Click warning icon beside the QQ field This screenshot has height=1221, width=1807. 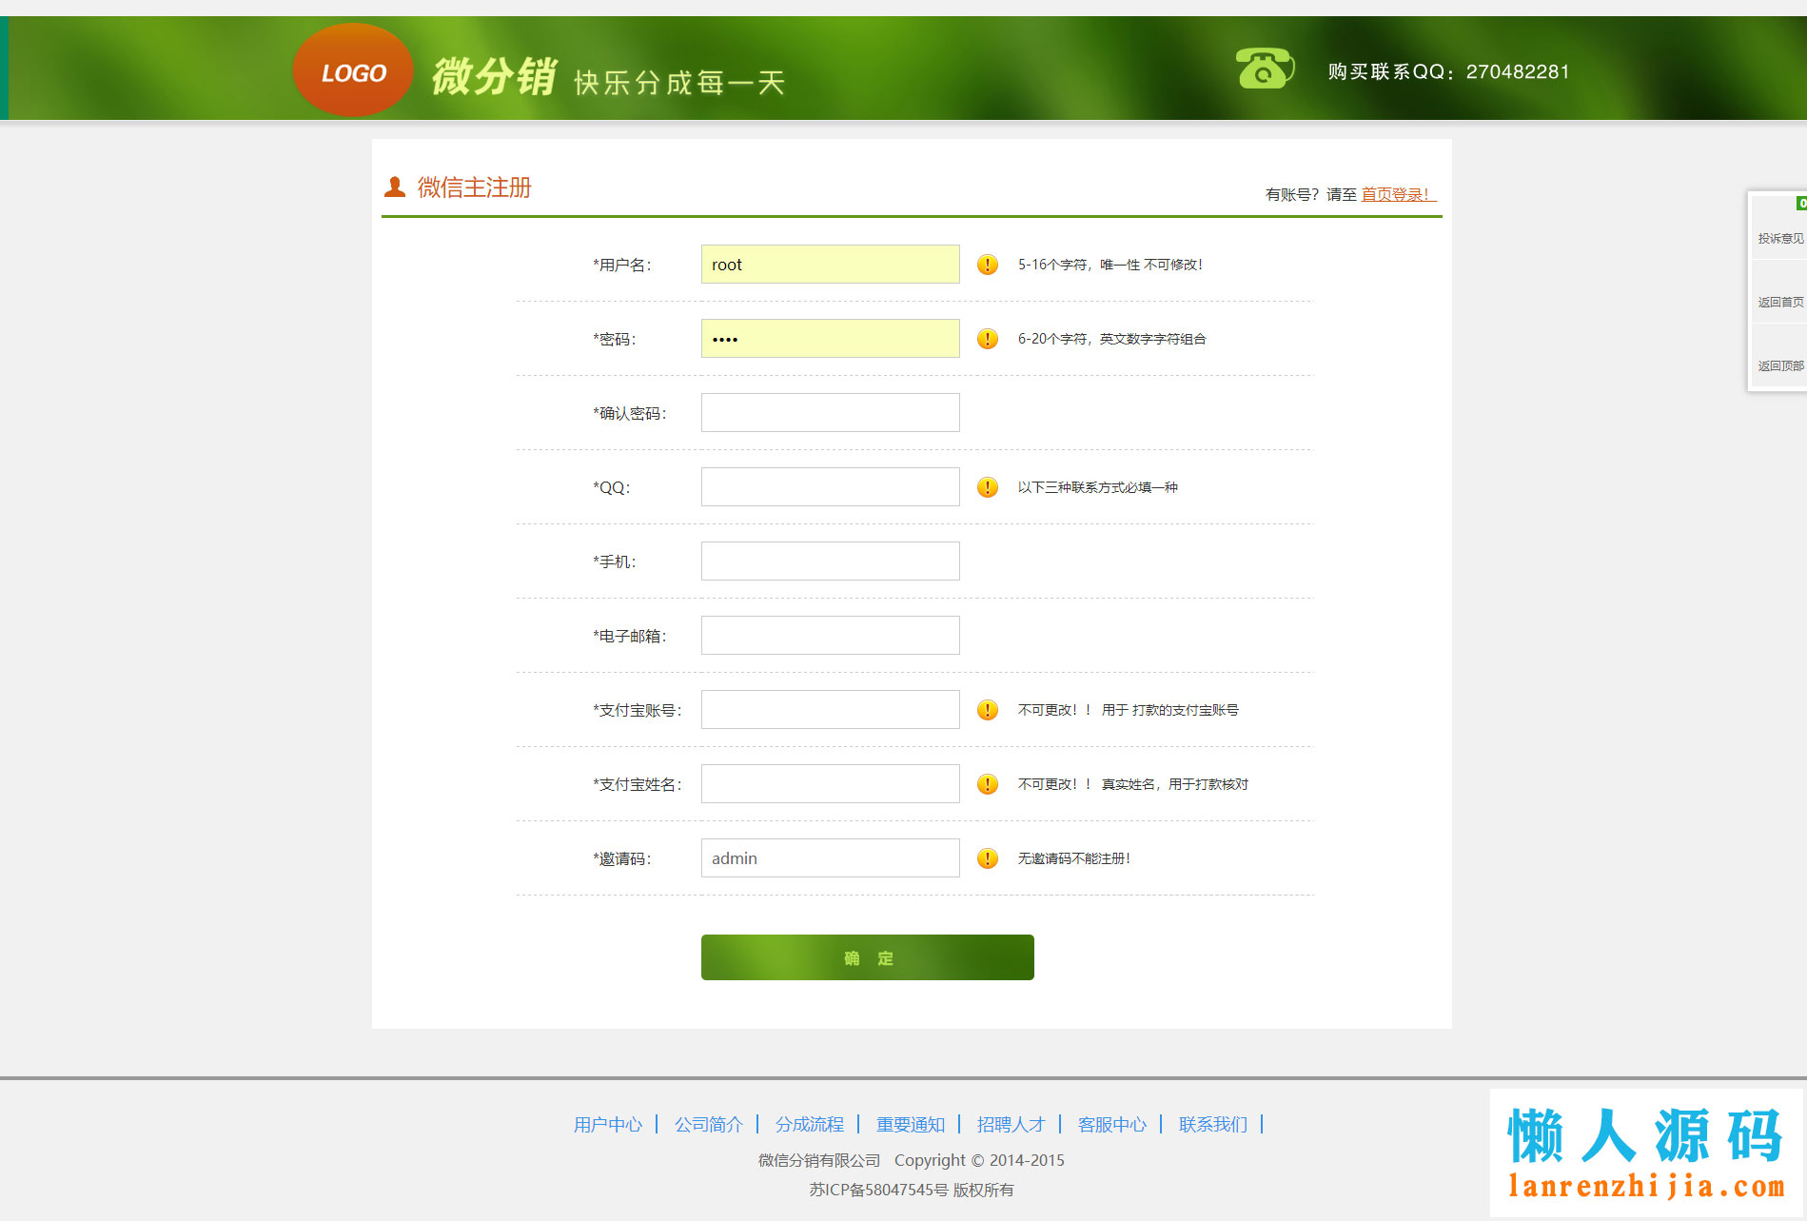[x=987, y=487]
